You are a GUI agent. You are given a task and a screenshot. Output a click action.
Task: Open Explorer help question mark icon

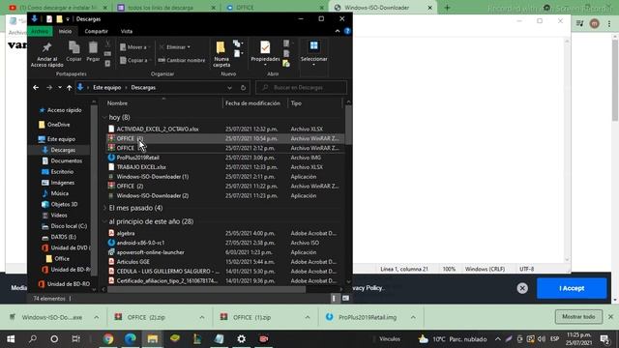347,31
